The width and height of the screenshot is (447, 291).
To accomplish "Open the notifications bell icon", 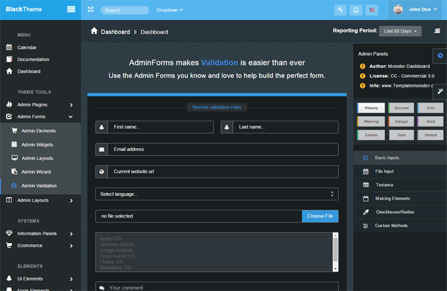I will pyautogui.click(x=356, y=10).
